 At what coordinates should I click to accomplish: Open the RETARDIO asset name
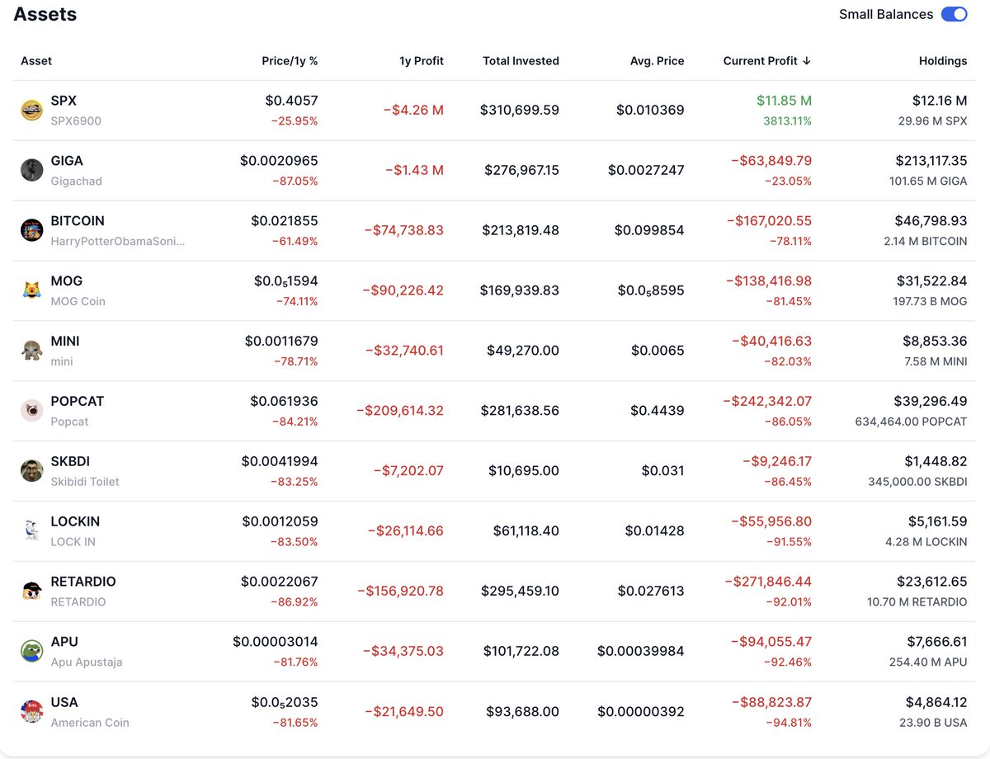point(83,582)
